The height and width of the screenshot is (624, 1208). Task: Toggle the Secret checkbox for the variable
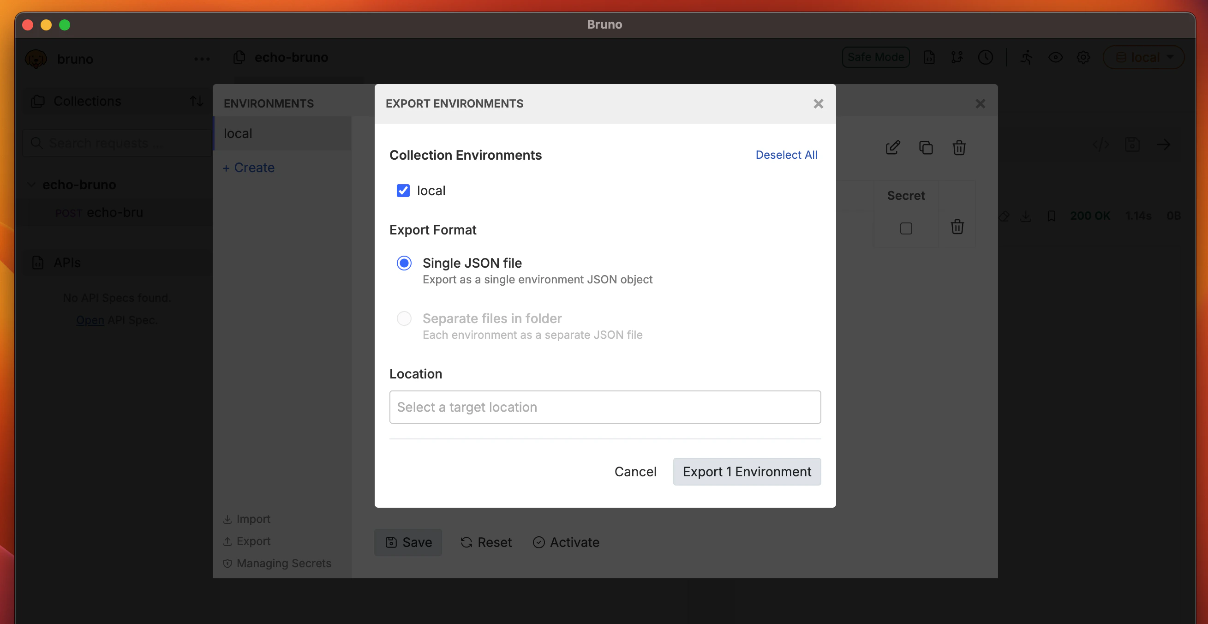tap(906, 228)
